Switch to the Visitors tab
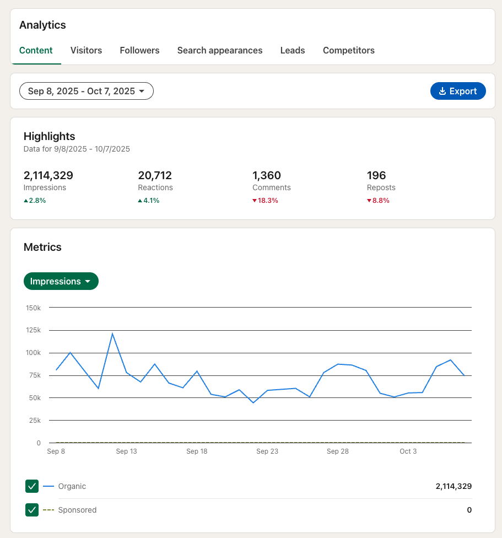The image size is (502, 538). (86, 50)
